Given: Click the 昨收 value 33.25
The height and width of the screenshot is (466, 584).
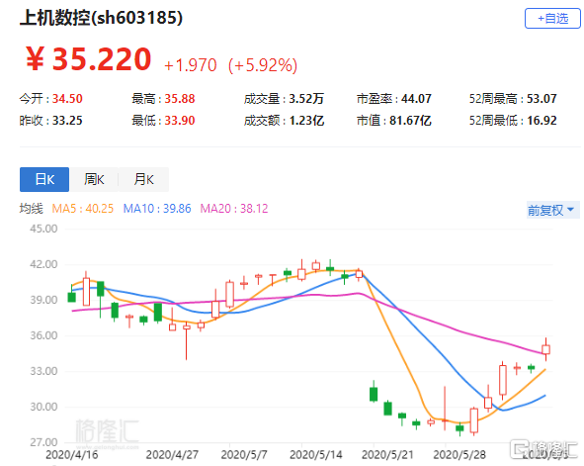Looking at the screenshot, I should tap(67, 121).
